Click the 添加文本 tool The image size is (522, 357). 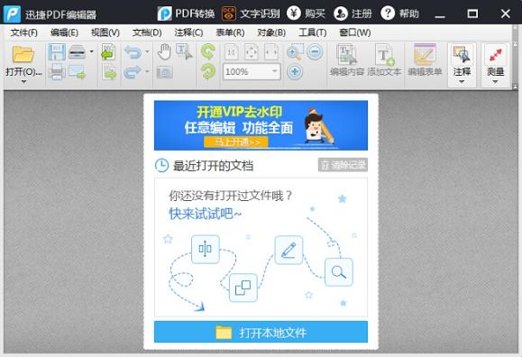[384, 59]
